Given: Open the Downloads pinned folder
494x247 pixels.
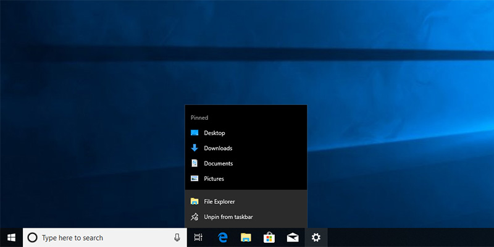Looking at the screenshot, I should 218,148.
